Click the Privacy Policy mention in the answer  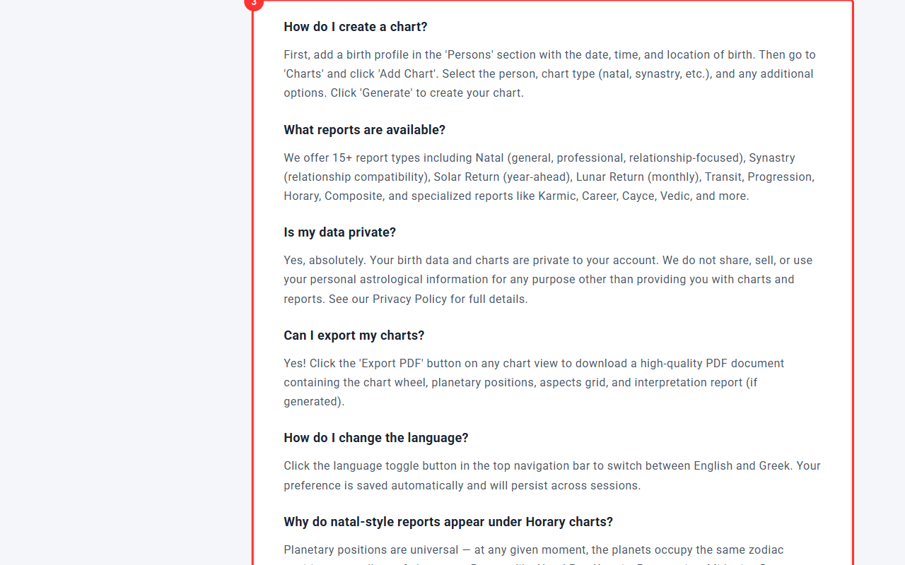[x=409, y=299]
